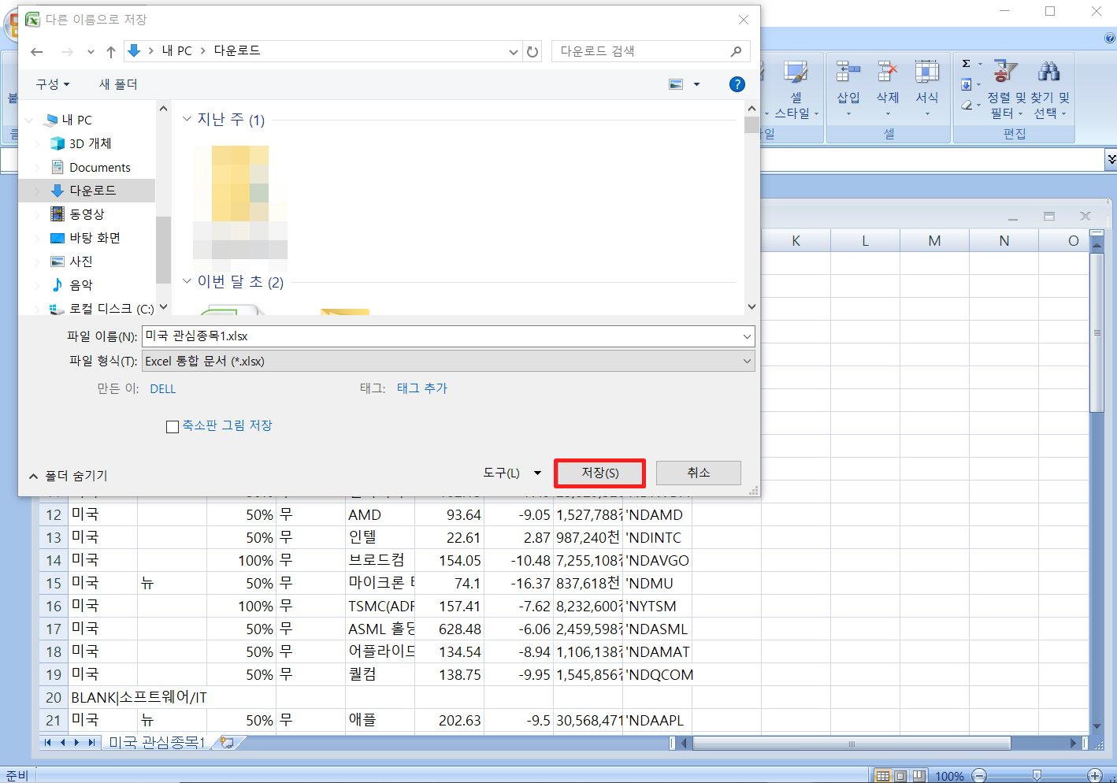1117x783 pixels.
Task: Select row 15 header in worksheet
Action: pos(54,584)
